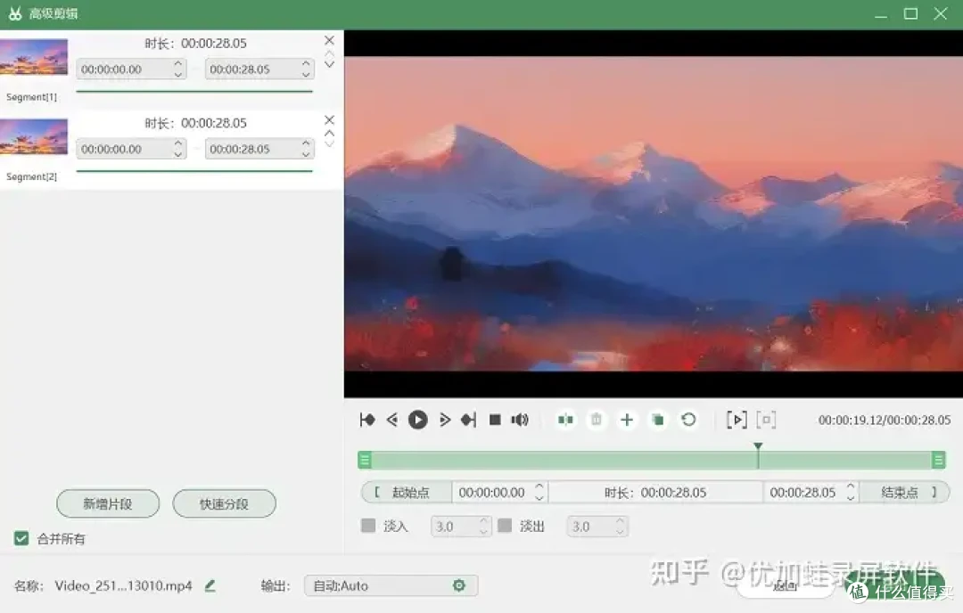The image size is (963, 613).
Task: Increase the 淡入 fade-in duration value
Action: [x=484, y=521]
